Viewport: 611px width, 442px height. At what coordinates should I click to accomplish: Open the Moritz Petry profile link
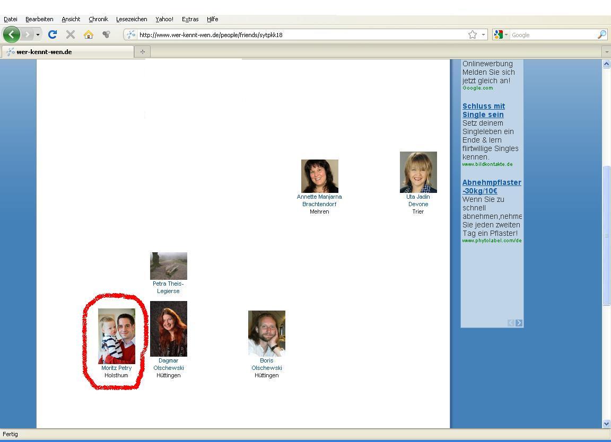116,368
